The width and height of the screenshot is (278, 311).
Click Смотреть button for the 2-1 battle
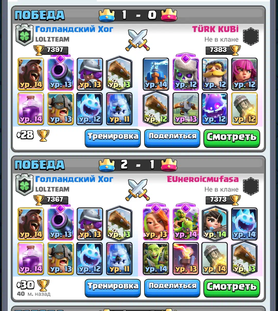[x=232, y=288]
